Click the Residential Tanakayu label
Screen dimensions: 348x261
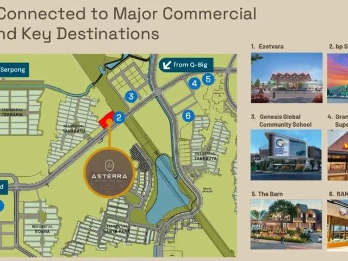pyautogui.click(x=74, y=129)
